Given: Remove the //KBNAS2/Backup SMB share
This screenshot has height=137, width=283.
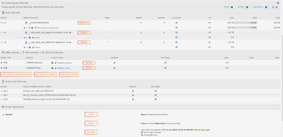Looking at the screenshot, I should 114,63.
